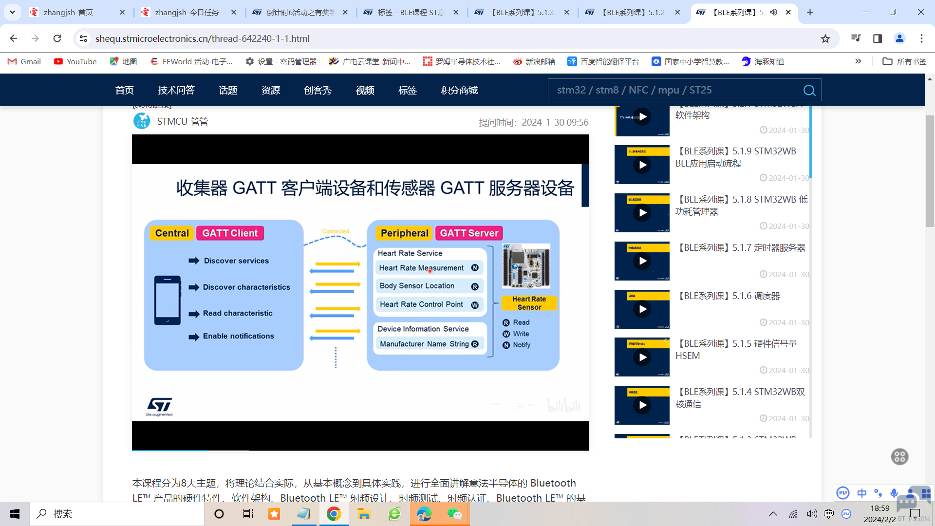Open 创客秀 navigation item

(x=318, y=90)
